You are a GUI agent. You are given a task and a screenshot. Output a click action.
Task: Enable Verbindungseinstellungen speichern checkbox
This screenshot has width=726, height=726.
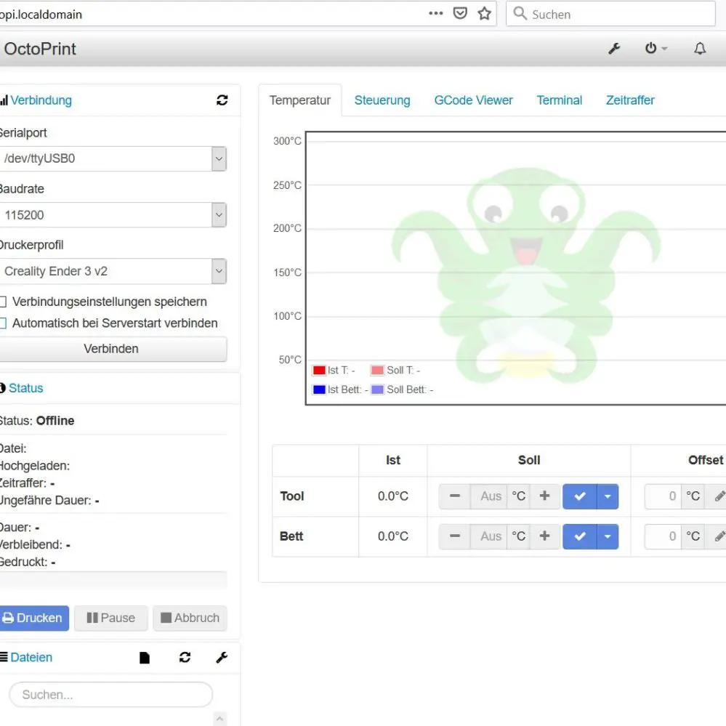click(3, 302)
